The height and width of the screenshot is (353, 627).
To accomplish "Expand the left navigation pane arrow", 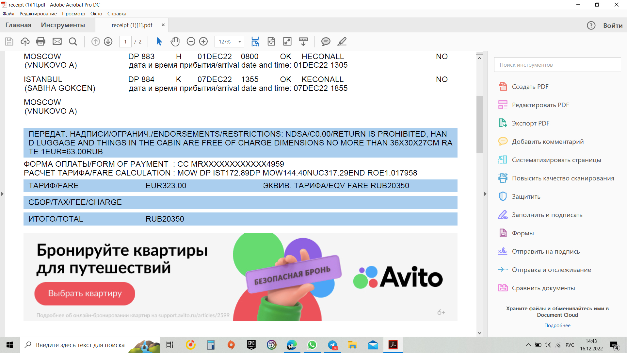I will point(2,194).
